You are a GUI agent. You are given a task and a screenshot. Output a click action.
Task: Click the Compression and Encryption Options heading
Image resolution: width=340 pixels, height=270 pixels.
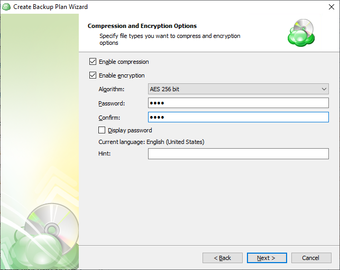click(142, 26)
